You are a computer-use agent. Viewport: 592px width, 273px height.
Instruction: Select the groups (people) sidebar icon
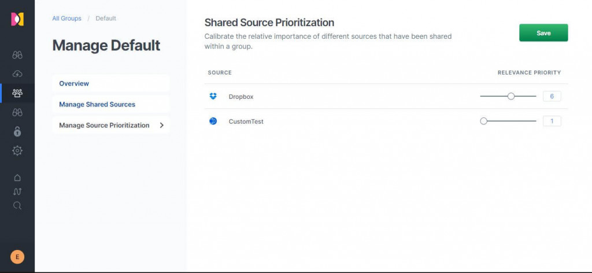(x=17, y=93)
